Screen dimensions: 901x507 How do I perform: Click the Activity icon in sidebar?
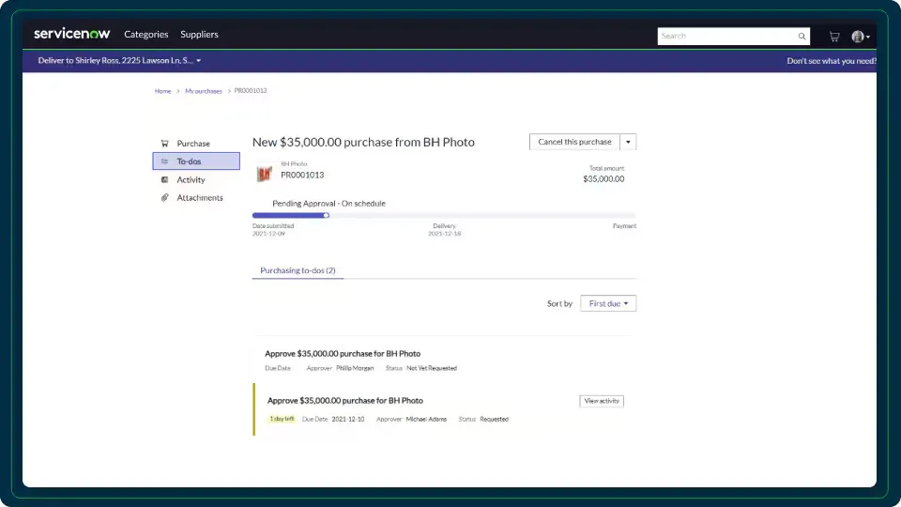pos(165,180)
